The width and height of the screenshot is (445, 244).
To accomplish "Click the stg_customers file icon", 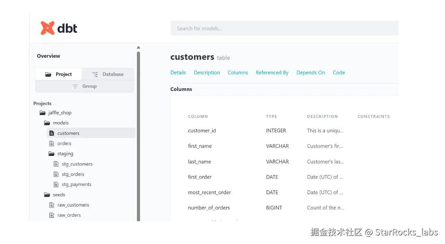I will 56,164.
